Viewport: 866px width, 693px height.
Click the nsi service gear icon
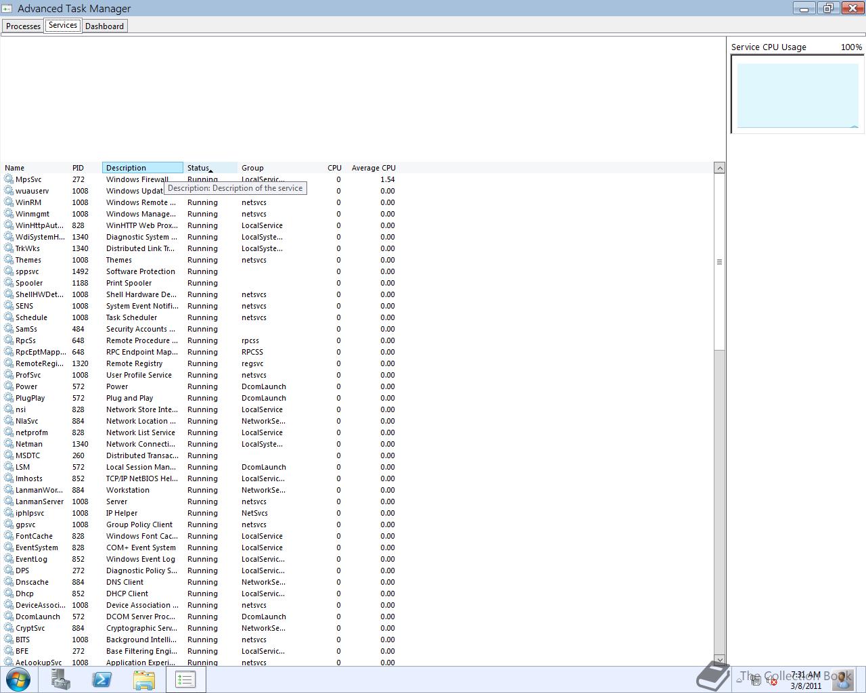[9, 409]
